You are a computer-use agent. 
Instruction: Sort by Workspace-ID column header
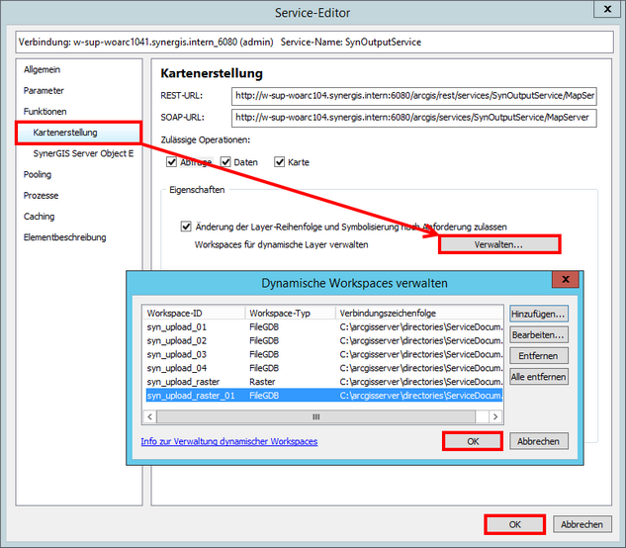[x=194, y=314]
